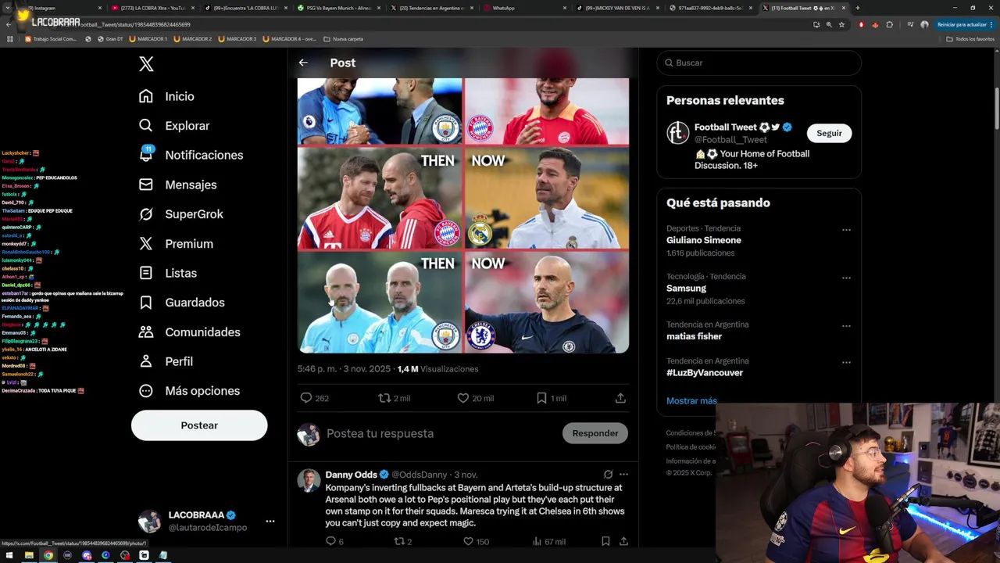Open Danny Odds profile name
Screen dimensions: 1000x563
tap(351, 475)
